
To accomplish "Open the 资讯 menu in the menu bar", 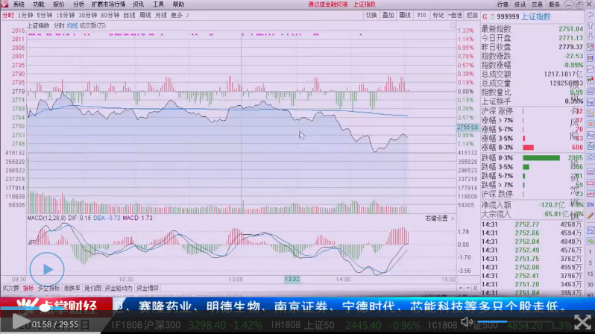I will (x=138, y=4).
